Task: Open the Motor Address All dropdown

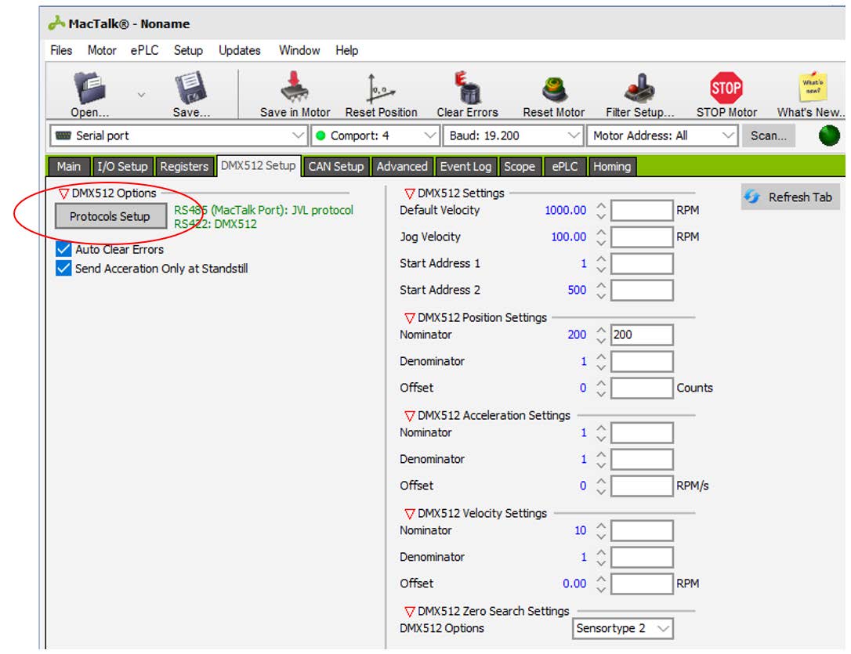Action: coord(662,135)
